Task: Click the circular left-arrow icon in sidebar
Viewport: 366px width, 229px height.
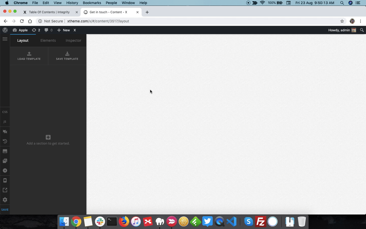Action: (5, 170)
